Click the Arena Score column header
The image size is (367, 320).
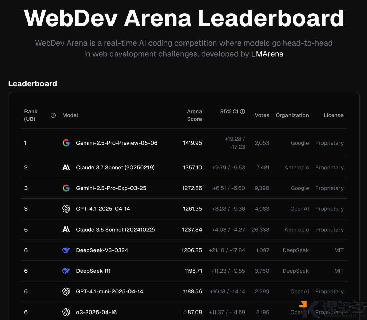tap(194, 115)
